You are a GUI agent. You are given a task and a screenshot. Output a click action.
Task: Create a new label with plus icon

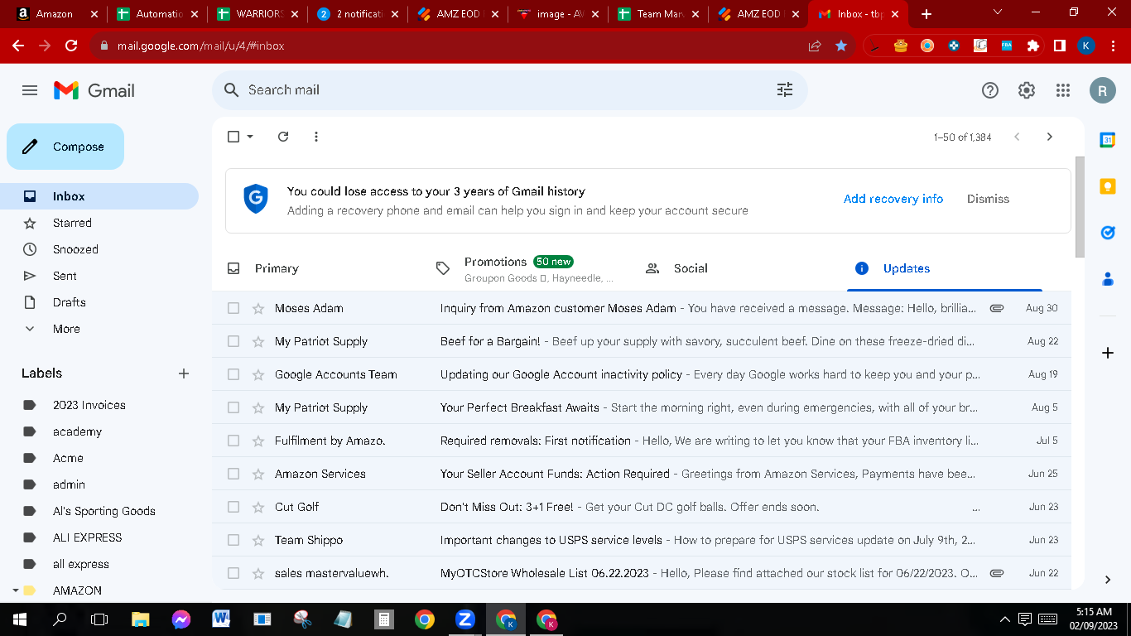coord(184,373)
